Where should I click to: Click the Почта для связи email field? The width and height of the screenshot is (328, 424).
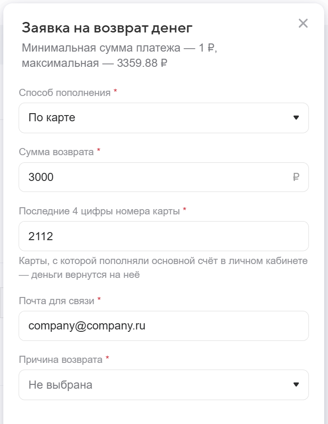[x=163, y=326]
